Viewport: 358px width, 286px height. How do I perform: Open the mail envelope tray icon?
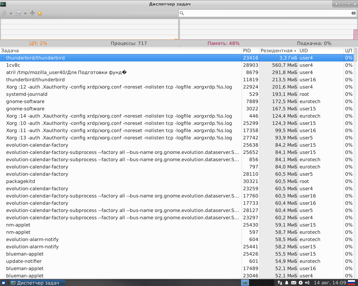coord(294,283)
